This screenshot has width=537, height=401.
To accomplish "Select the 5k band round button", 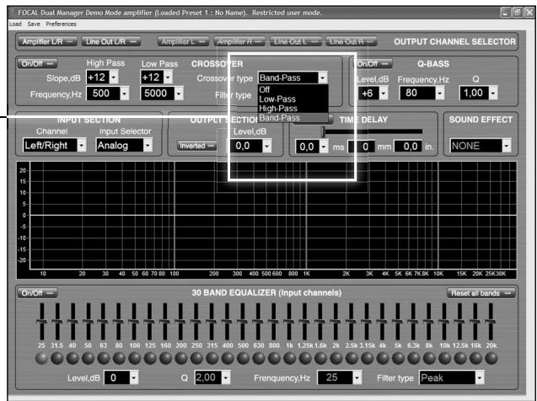I will pos(398,358).
